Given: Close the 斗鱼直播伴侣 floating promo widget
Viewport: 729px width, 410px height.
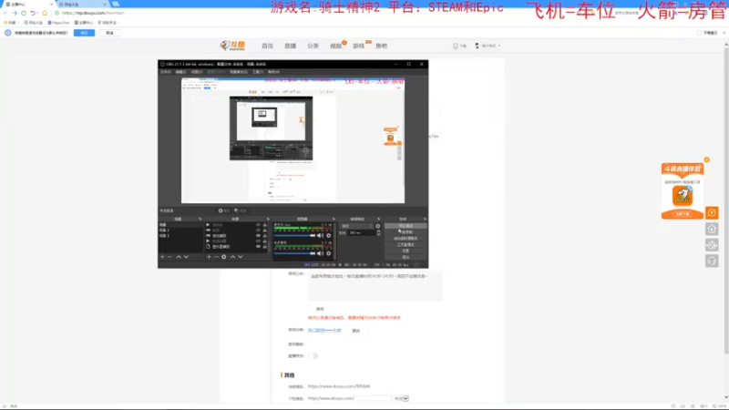Looking at the screenshot, I should coord(707,159).
